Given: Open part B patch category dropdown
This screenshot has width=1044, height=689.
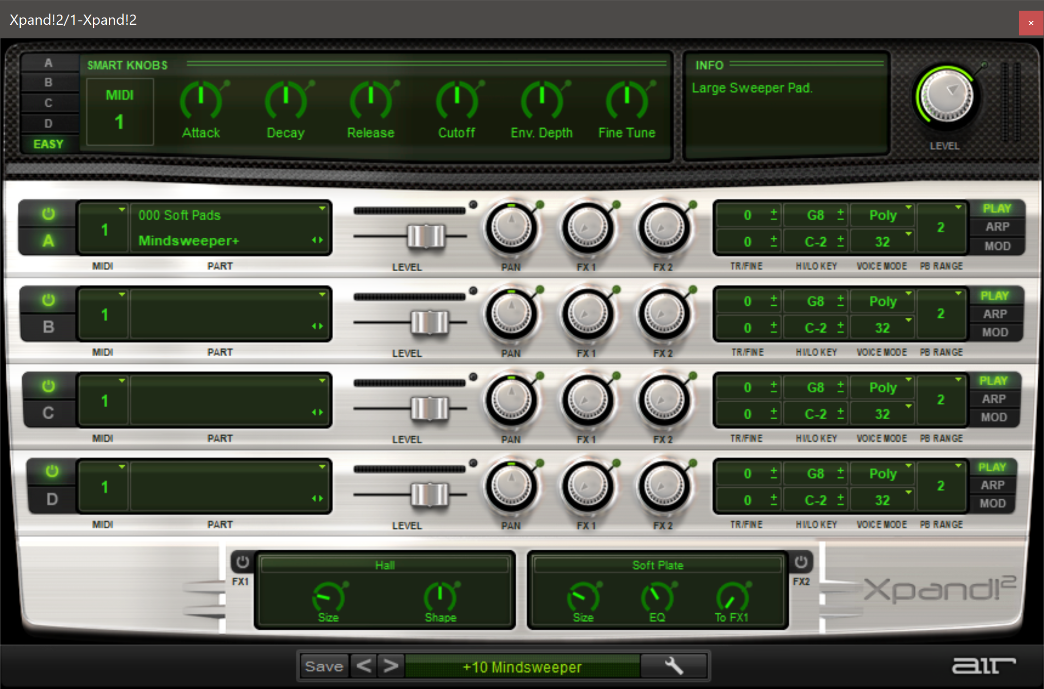Looking at the screenshot, I should [x=322, y=295].
